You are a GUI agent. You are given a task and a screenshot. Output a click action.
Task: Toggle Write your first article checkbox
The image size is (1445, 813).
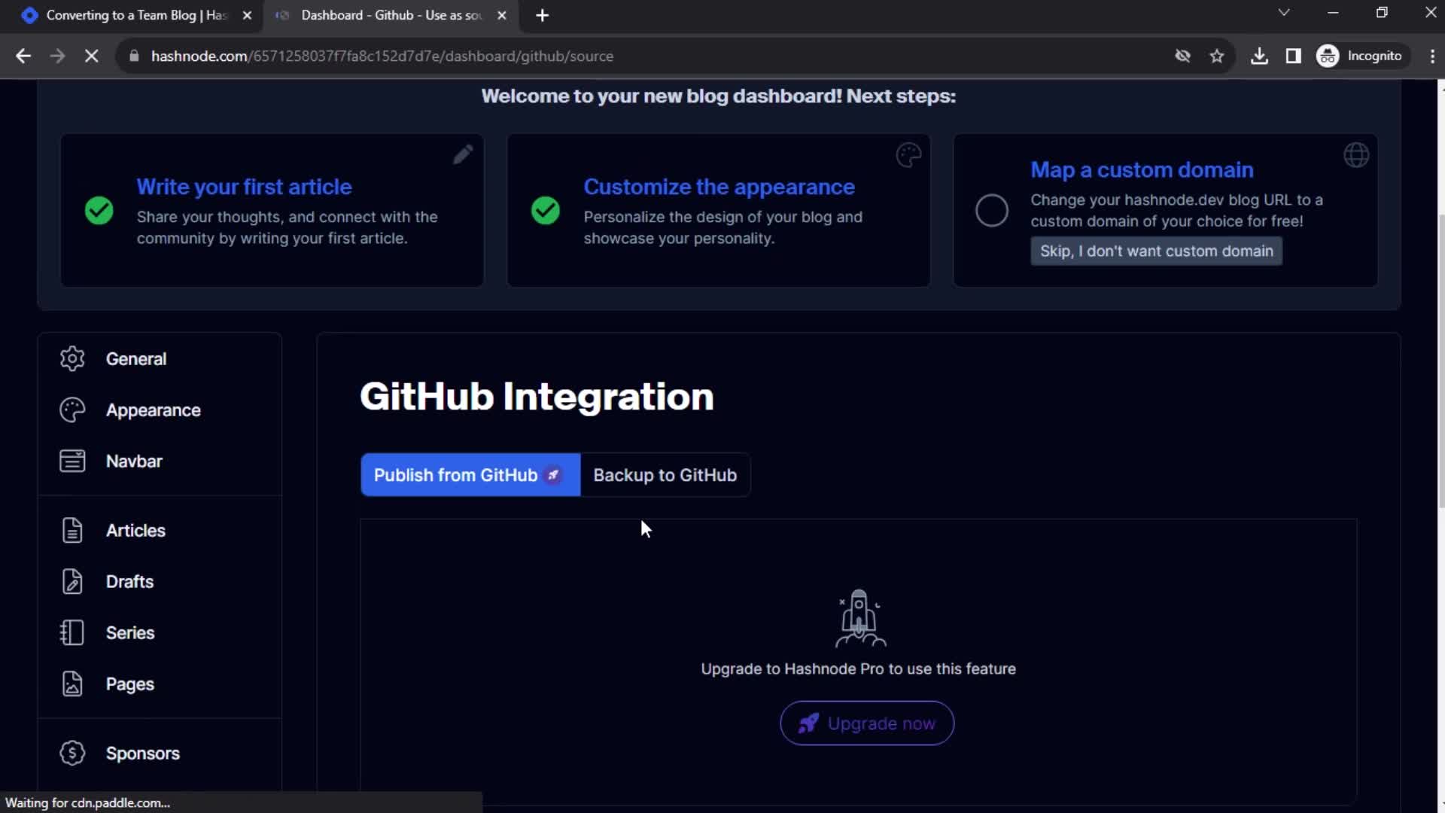point(99,211)
